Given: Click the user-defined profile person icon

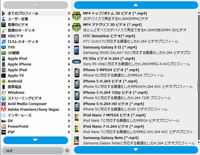Looking at the screenshot, I should click(3, 19).
